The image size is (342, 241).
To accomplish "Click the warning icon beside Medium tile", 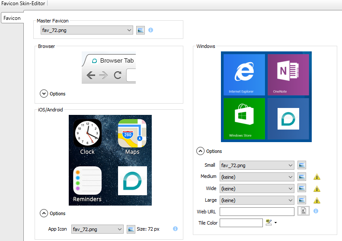I will (x=316, y=177).
